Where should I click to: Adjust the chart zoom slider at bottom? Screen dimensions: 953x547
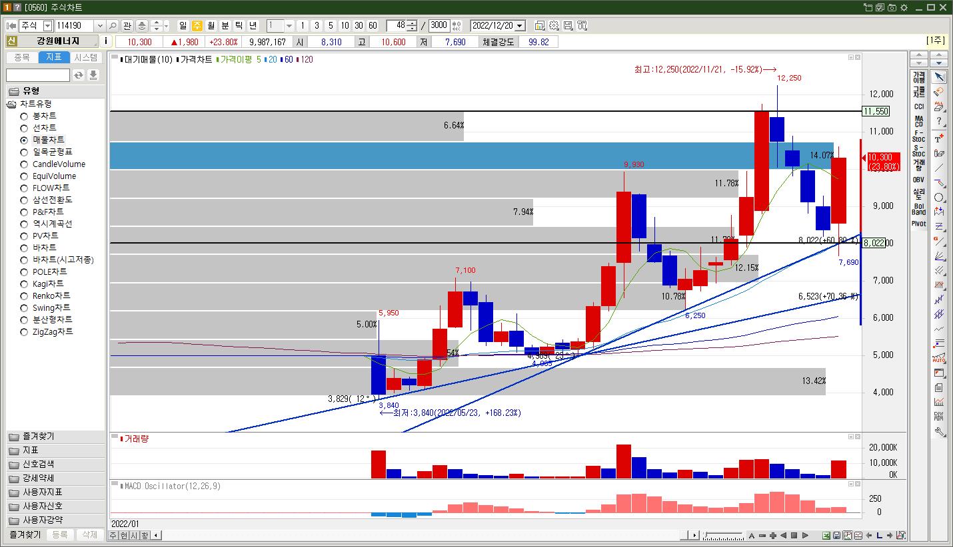tap(723, 535)
